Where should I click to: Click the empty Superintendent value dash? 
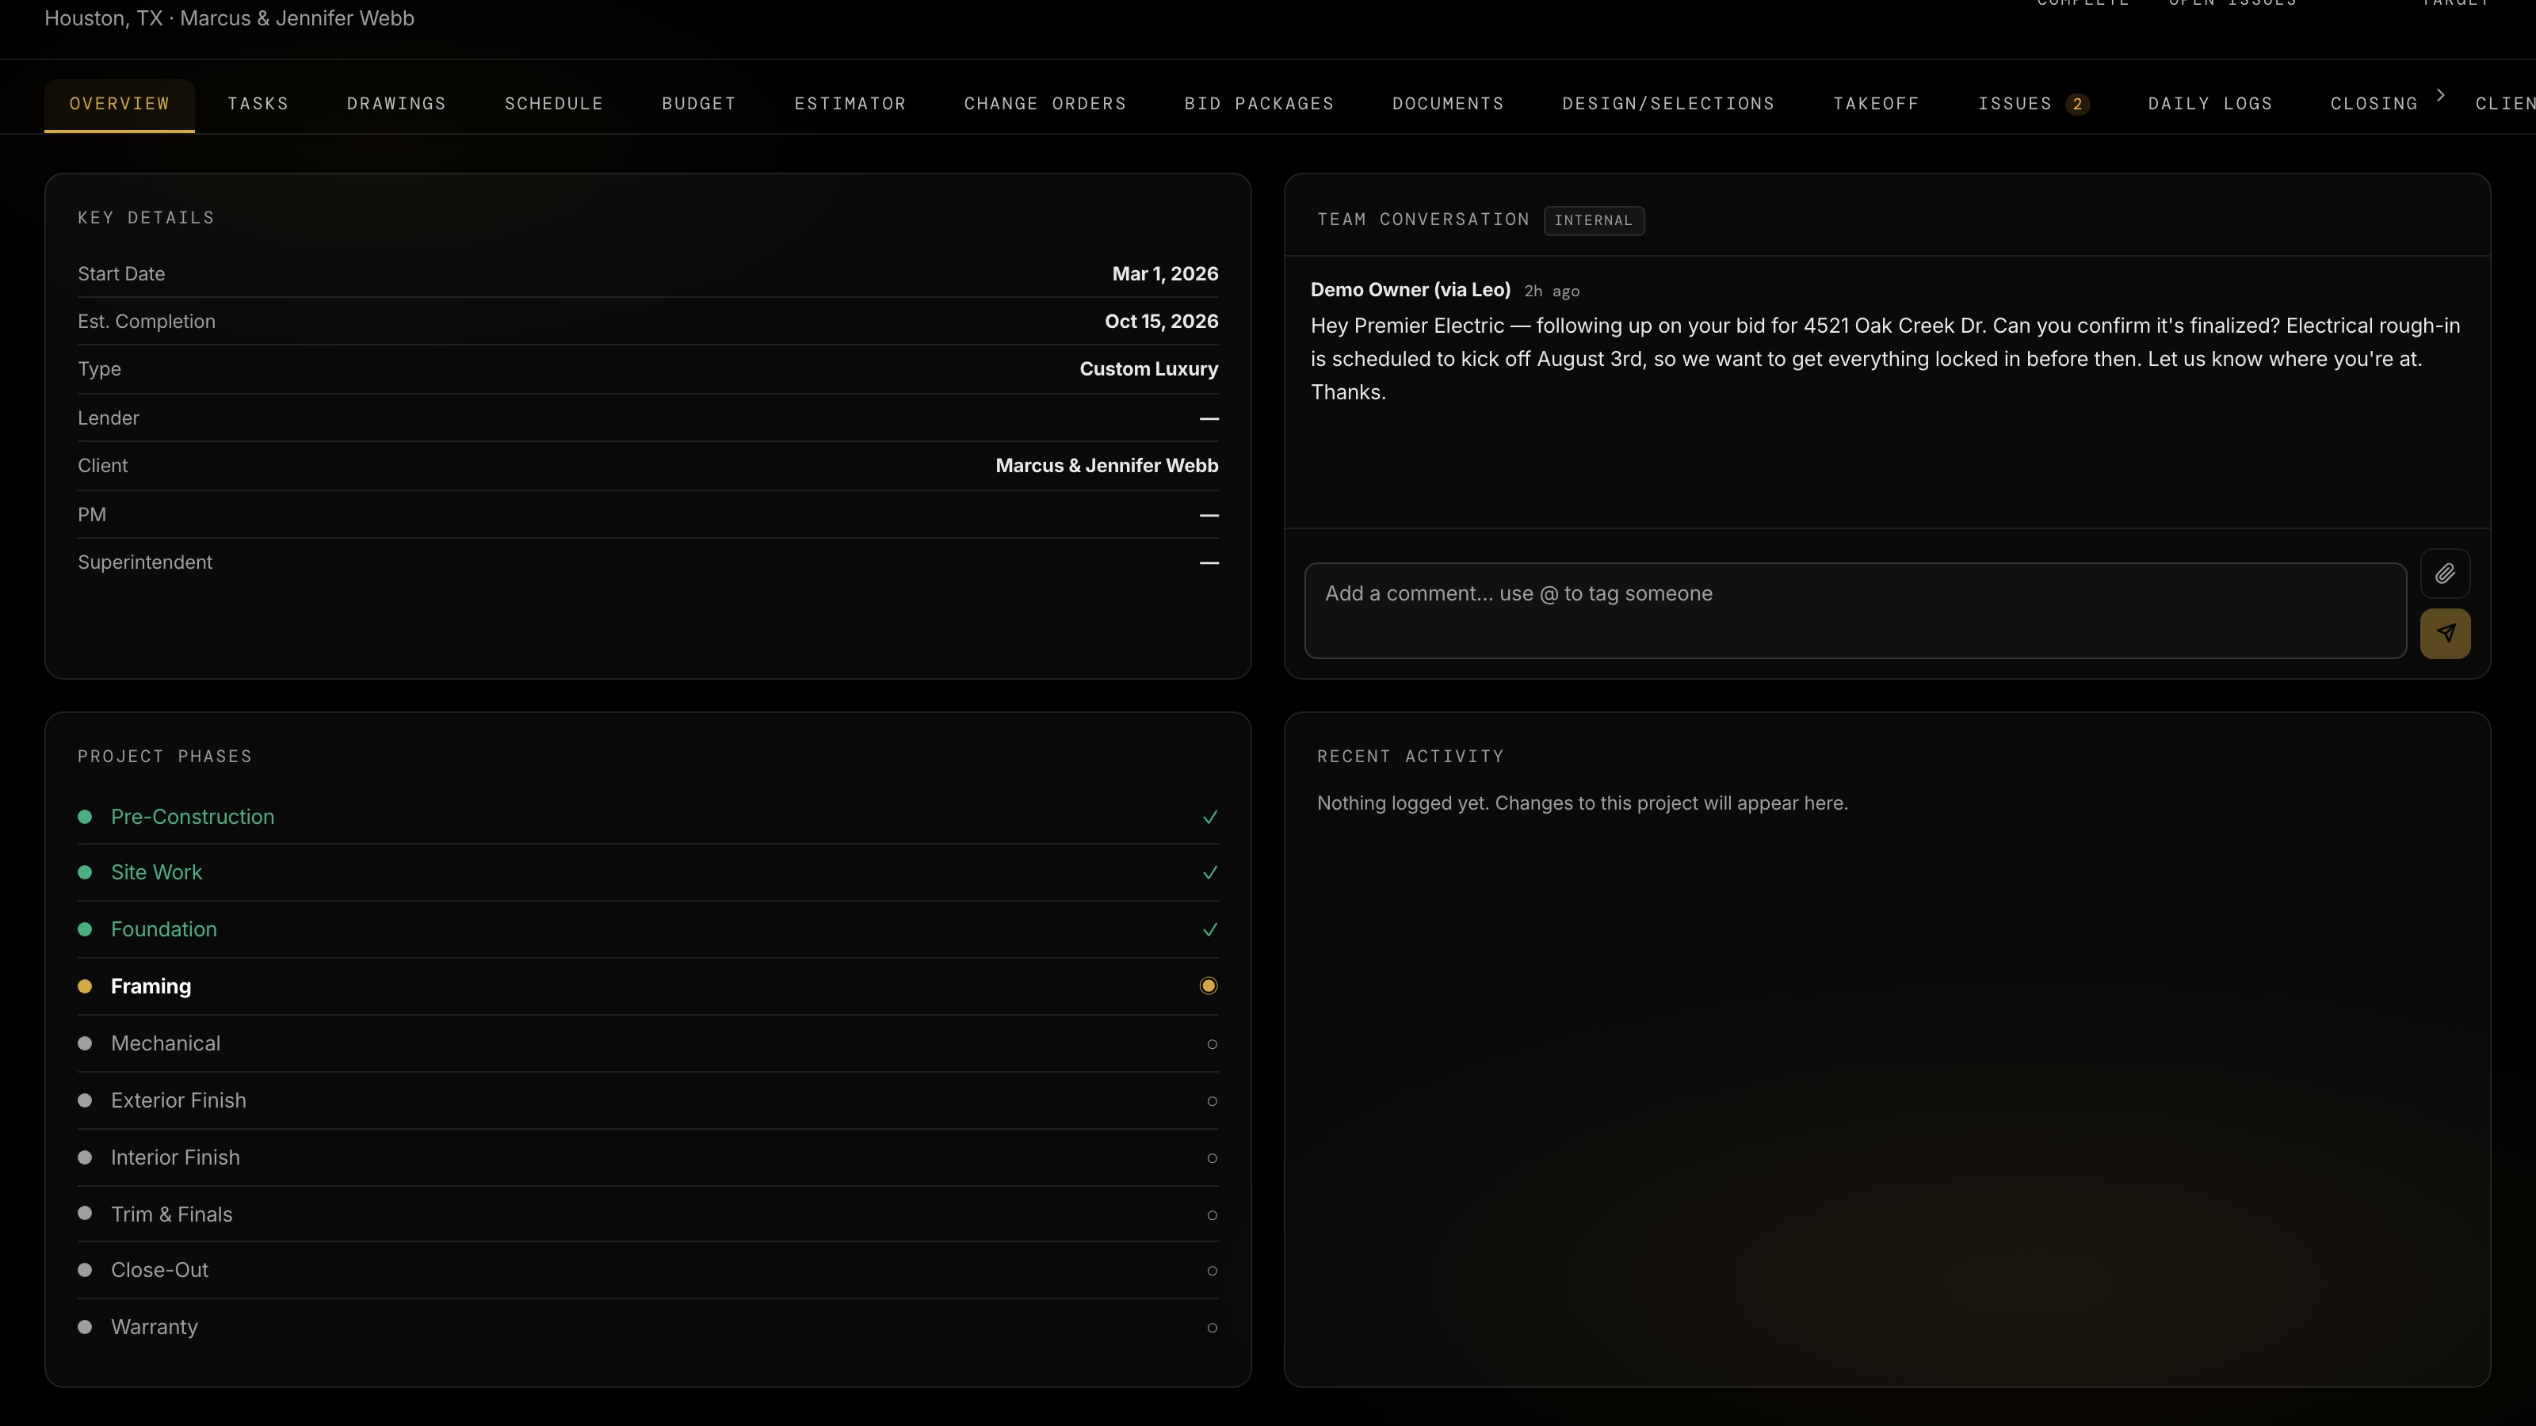[x=1209, y=563]
